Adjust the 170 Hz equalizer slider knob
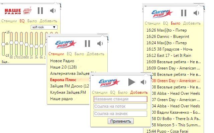214x133 pixels. [x=16, y=43]
